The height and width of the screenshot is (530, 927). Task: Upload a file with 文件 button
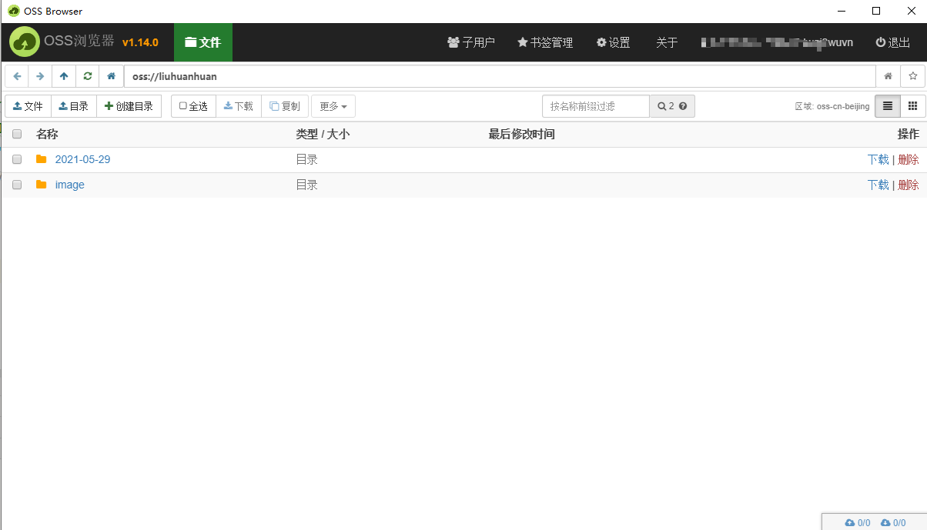tap(28, 106)
